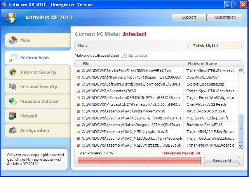Click the globe arrow icon for Proactive Defense

tap(13, 101)
